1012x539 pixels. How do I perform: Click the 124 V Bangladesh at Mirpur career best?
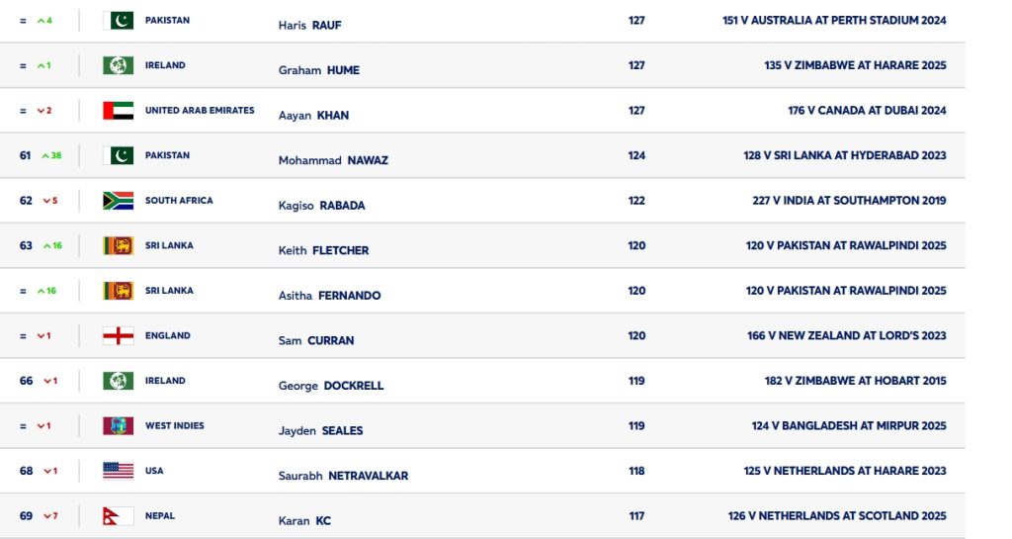pyautogui.click(x=848, y=426)
